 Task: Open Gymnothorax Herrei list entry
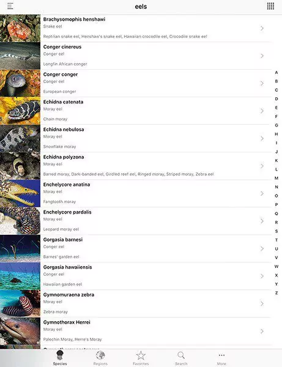coord(136,331)
